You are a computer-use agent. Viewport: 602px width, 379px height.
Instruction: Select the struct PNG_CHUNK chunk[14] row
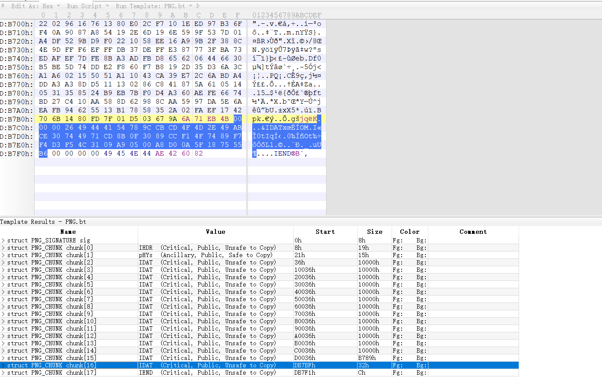259,351
